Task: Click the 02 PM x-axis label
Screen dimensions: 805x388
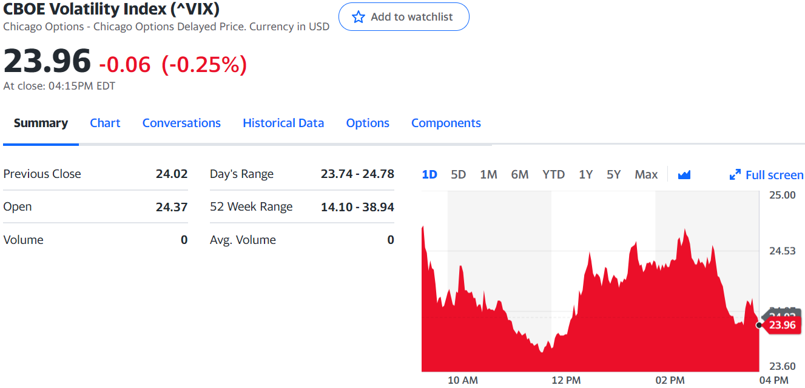Action: point(670,380)
